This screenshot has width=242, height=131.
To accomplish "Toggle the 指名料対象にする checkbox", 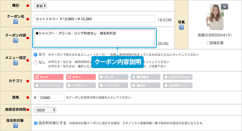I will tap(36, 123).
